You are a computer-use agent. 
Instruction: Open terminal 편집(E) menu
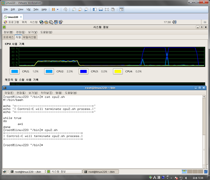point(21,93)
